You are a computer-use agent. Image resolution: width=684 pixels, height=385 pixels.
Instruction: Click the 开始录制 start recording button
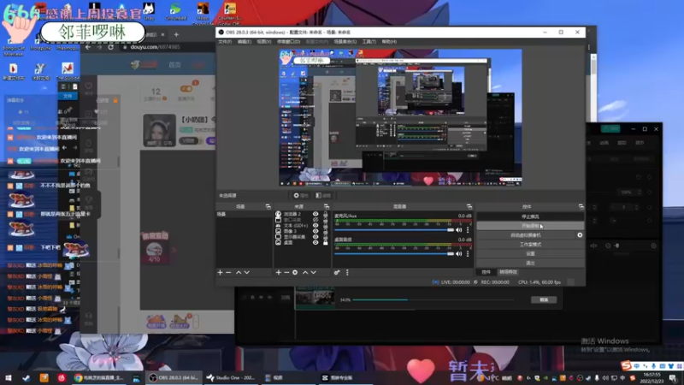(530, 226)
